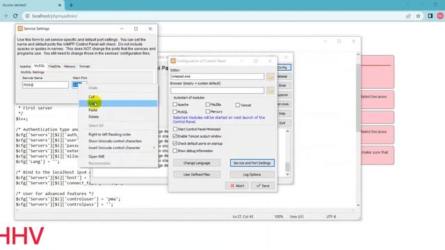
Task: Toggle Tomcat autostart checkbox
Action: (x=238, y=105)
